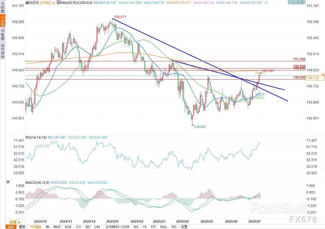Screen dimensions: 325x229
Task: Select the KDJ indicator button
Action: pyautogui.click(x=88, y=227)
